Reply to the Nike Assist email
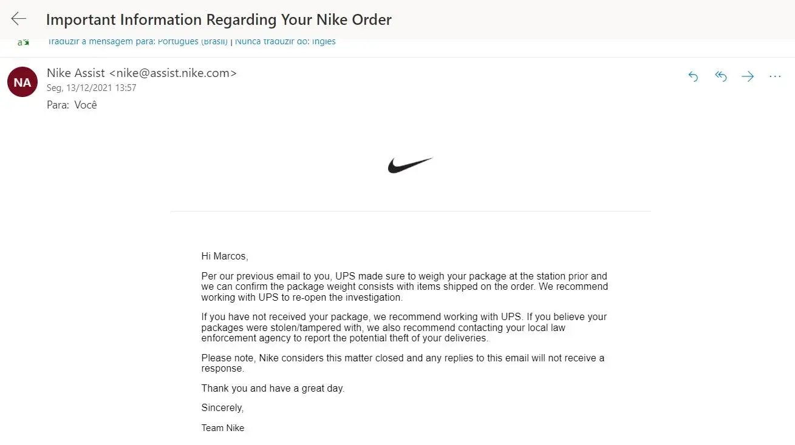Viewport: 795px width, 445px height. [693, 76]
